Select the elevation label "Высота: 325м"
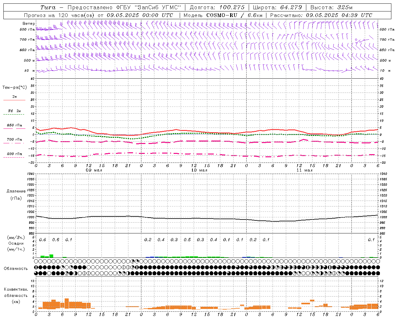The width and height of the screenshot is (396, 317). coord(331,7)
